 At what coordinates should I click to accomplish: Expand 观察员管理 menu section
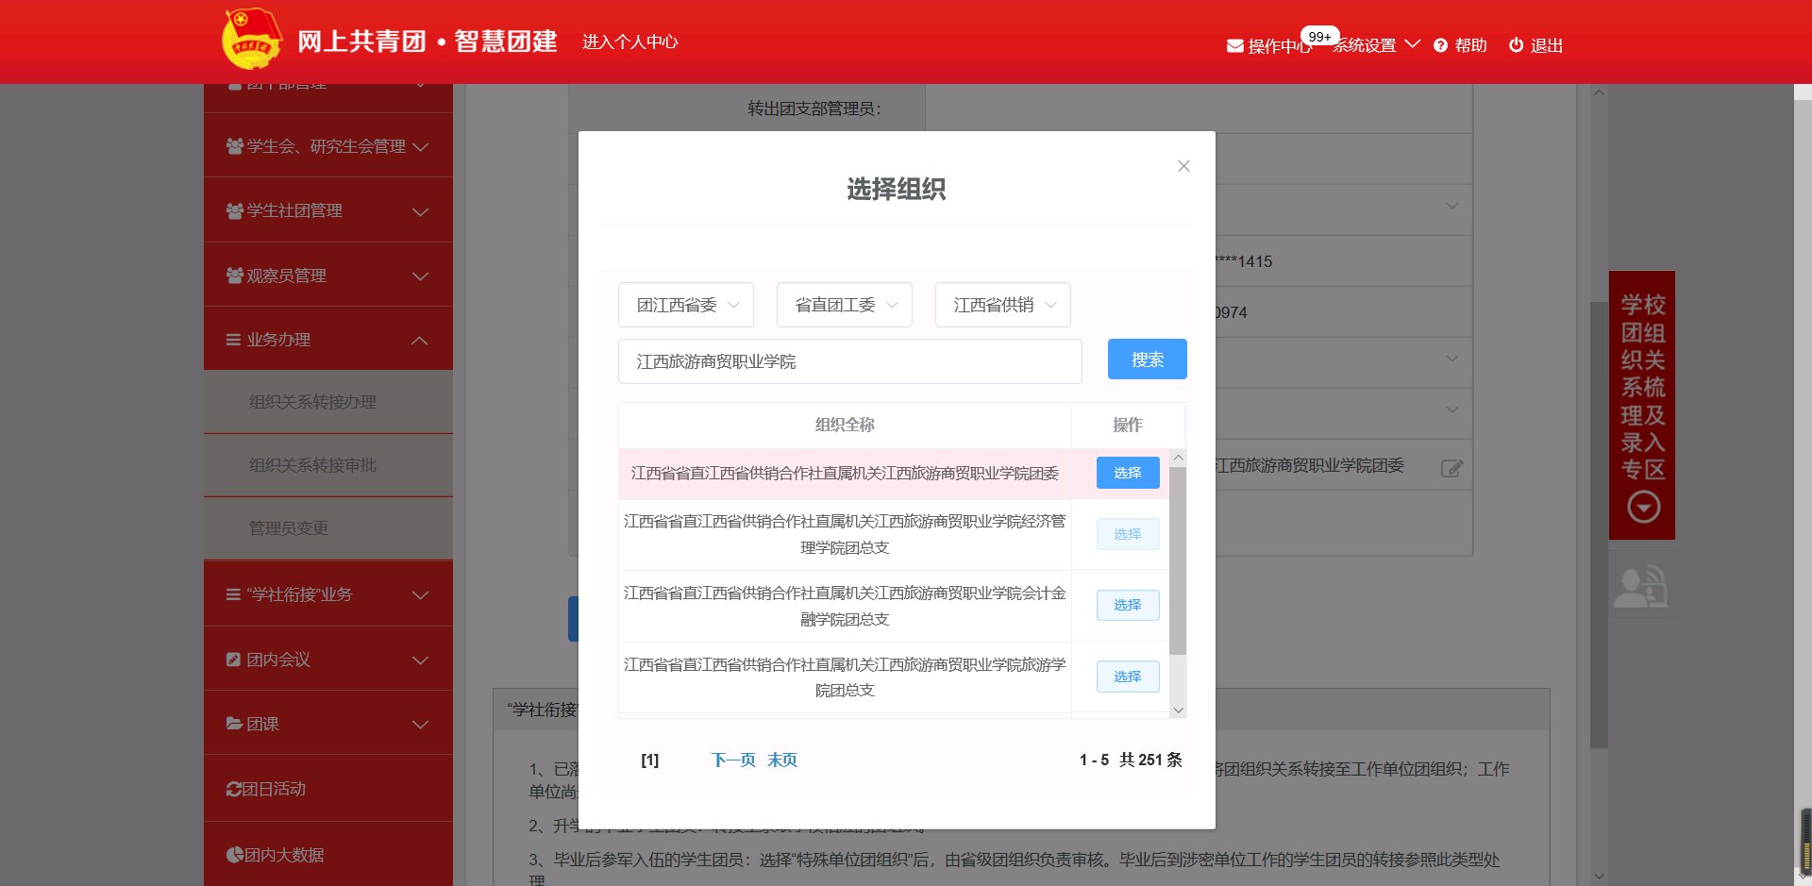point(421,276)
